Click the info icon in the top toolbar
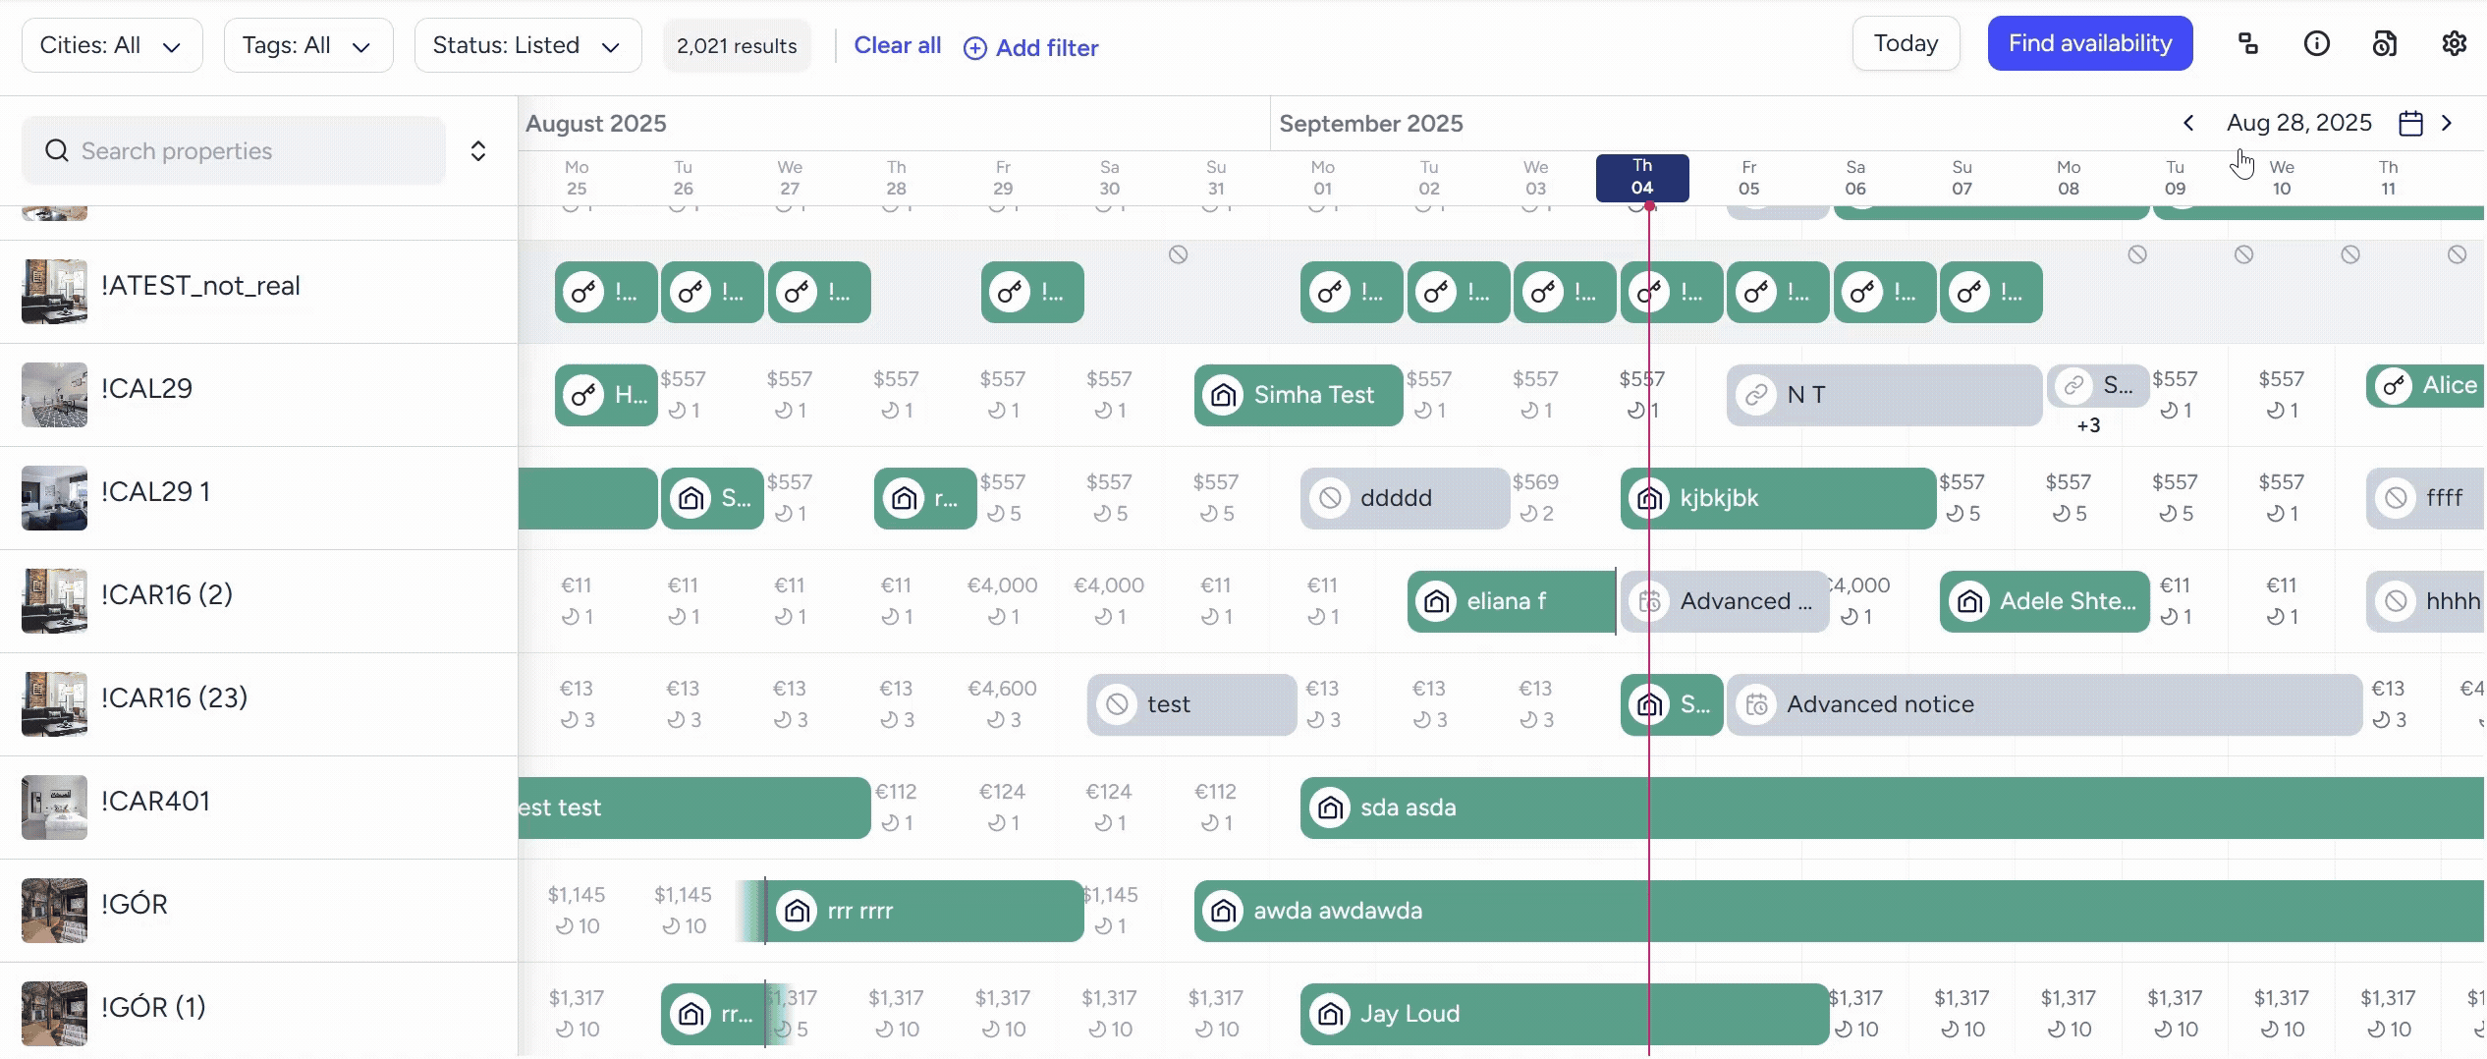Image resolution: width=2487 pixels, height=1059 pixels. [2317, 43]
